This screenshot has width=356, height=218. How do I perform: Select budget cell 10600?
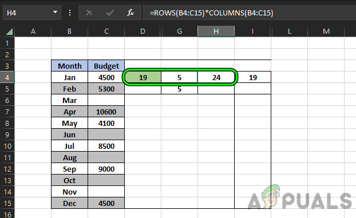point(106,112)
